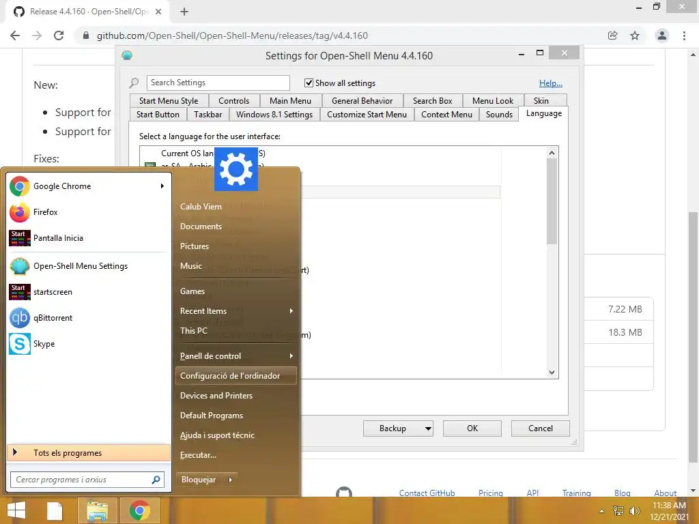Switch to the Controls tab

coord(233,101)
